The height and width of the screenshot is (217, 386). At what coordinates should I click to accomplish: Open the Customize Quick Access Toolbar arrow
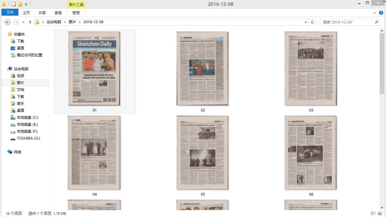[26, 4]
